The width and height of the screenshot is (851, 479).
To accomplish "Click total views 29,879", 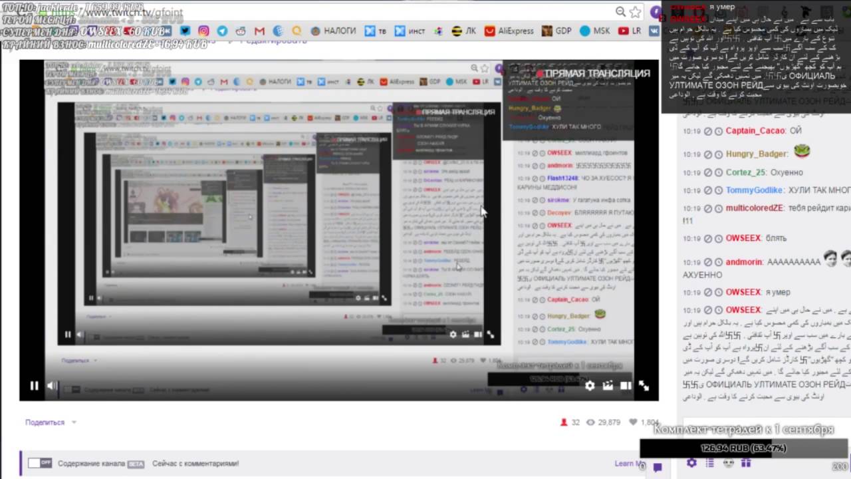I will (x=603, y=422).
